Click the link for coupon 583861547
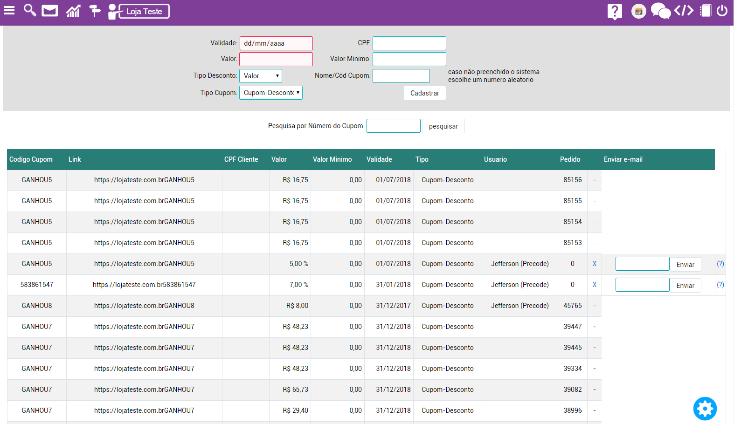The height and width of the screenshot is (424, 734). [x=144, y=285]
